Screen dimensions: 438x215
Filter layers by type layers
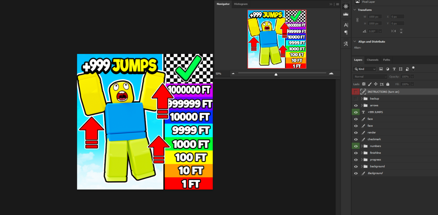[x=394, y=69]
